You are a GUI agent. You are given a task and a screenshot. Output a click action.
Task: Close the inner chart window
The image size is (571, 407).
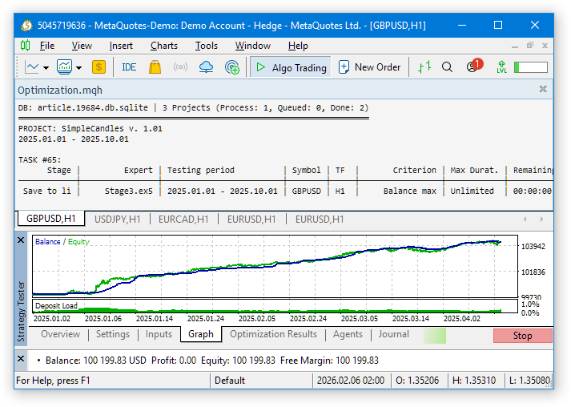coord(545,46)
